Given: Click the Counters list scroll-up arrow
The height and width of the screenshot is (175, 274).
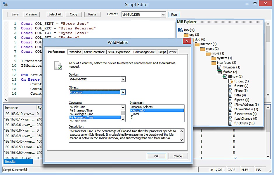Looking at the screenshot, I should 123,107.
